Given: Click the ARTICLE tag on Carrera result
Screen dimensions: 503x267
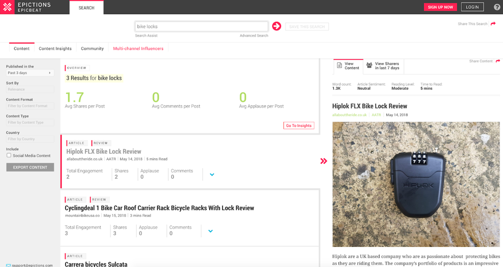Looking at the screenshot, I should coord(74,256).
